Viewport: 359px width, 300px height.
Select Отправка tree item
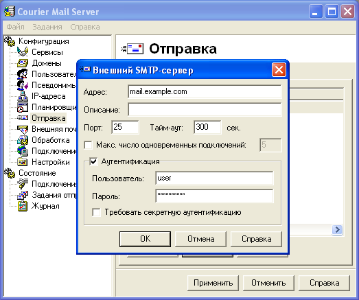point(49,118)
